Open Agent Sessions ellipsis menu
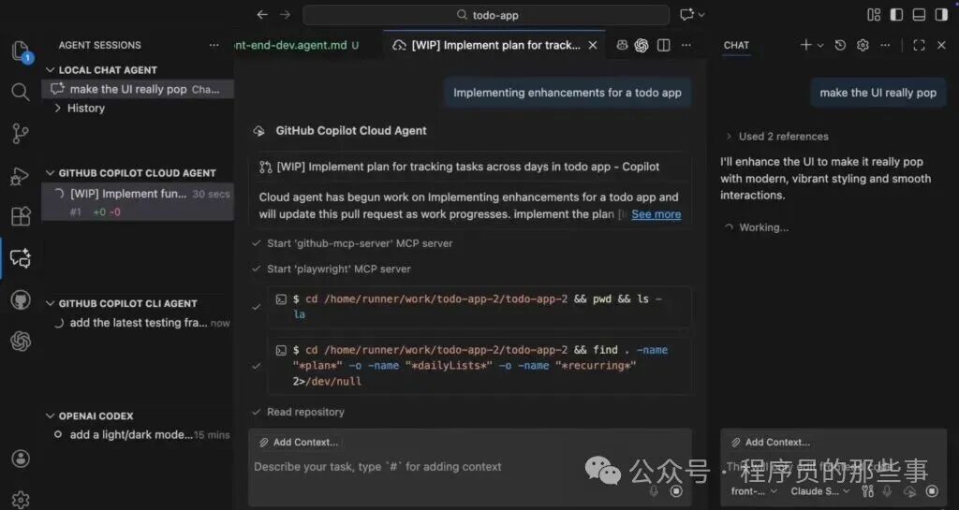This screenshot has height=510, width=959. pyautogui.click(x=214, y=45)
